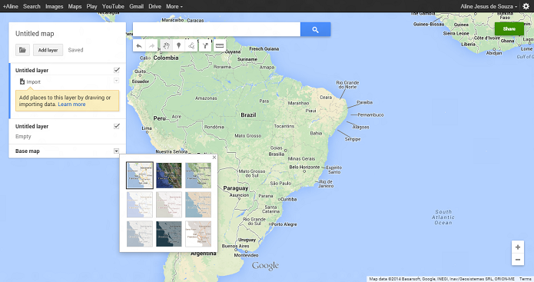This screenshot has width=534, height=282.
Task: Open the Learn more link
Action: 71,105
